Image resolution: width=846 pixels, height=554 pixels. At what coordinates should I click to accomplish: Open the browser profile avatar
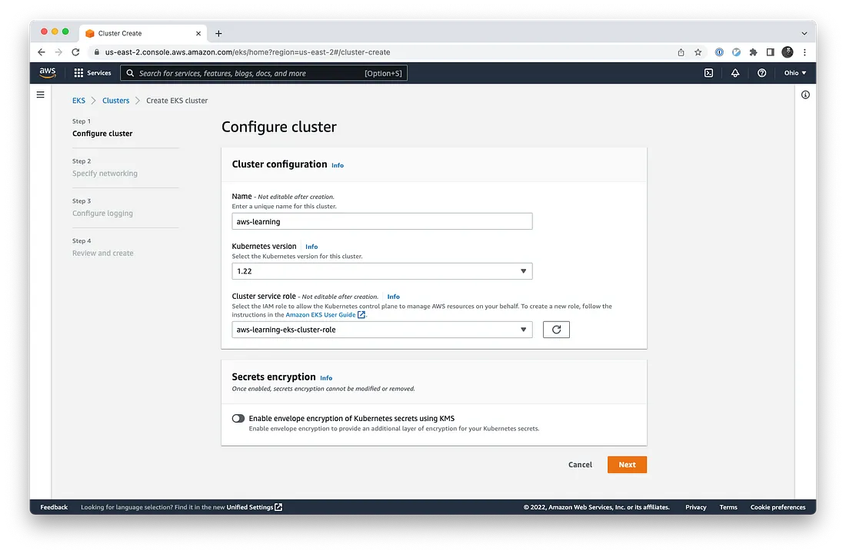788,52
